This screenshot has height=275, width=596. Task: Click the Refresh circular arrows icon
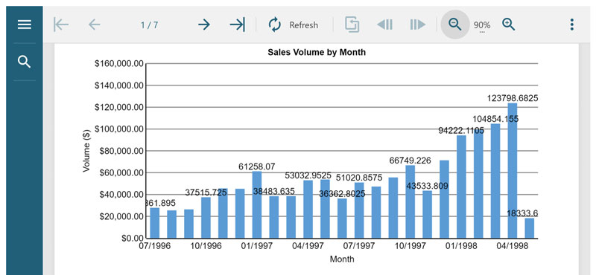[x=275, y=25]
